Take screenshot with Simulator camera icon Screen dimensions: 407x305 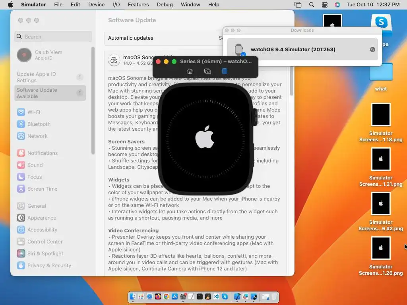(x=207, y=71)
